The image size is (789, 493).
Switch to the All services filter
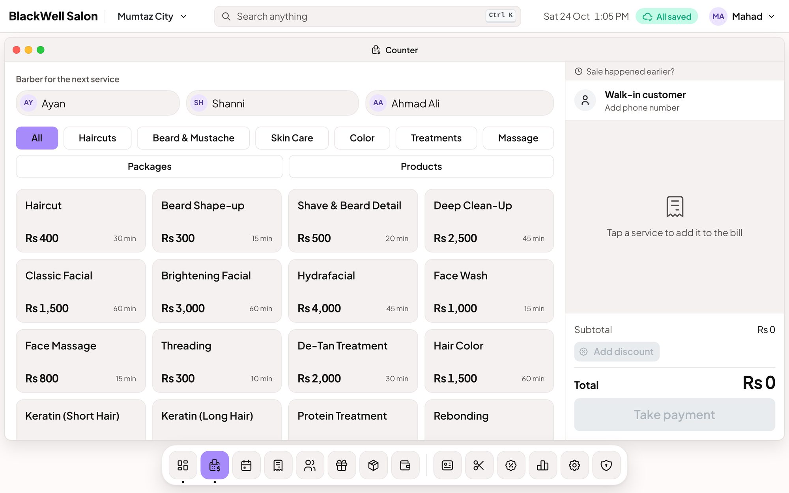[37, 138]
